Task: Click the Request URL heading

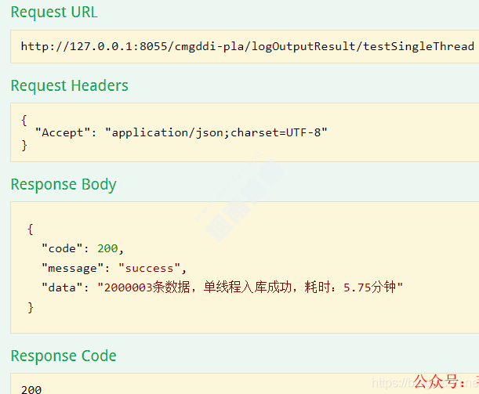Action: pos(54,13)
